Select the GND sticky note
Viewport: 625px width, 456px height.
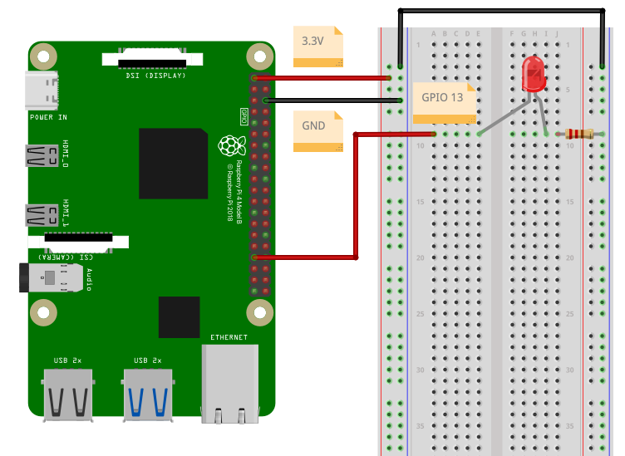318,131
